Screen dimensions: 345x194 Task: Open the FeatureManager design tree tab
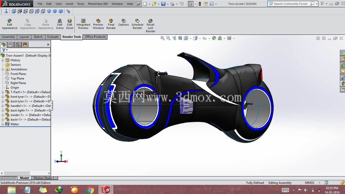(4, 45)
